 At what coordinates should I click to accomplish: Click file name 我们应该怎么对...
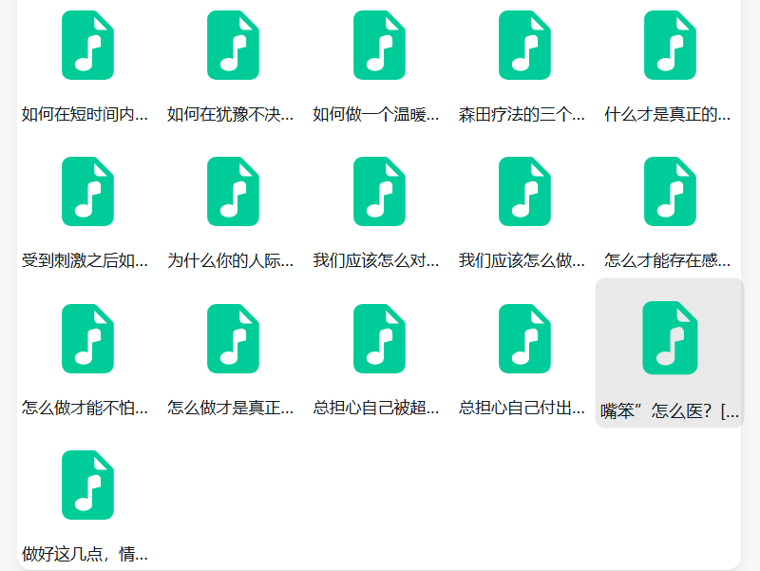376,260
